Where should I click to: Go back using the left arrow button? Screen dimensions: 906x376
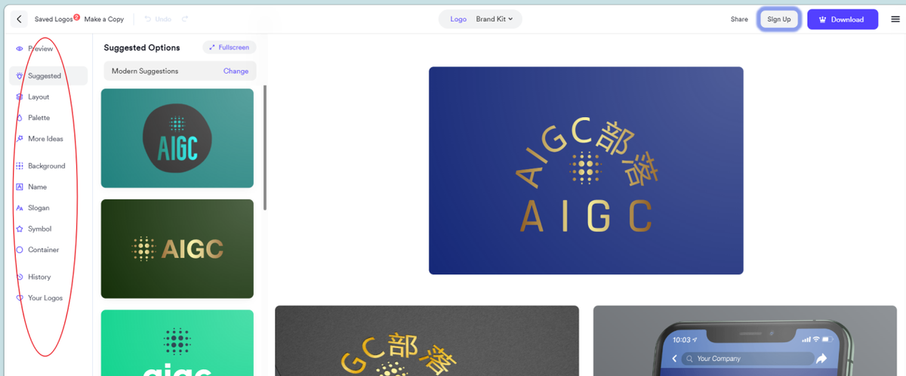19,19
